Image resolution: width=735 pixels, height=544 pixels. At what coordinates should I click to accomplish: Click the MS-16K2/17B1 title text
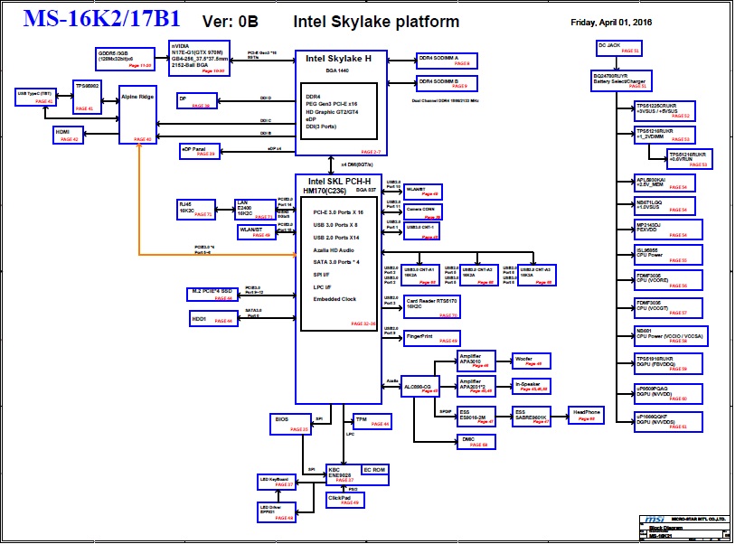coord(102,19)
